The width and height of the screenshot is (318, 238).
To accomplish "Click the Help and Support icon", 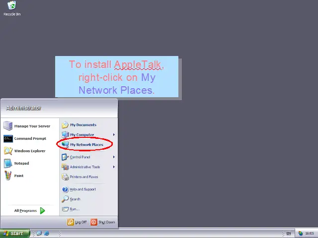I will (x=65, y=189).
